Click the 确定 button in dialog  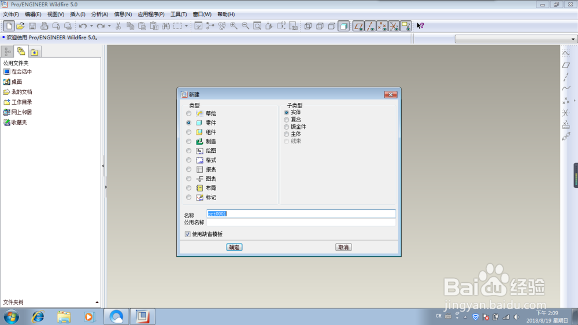tap(234, 247)
